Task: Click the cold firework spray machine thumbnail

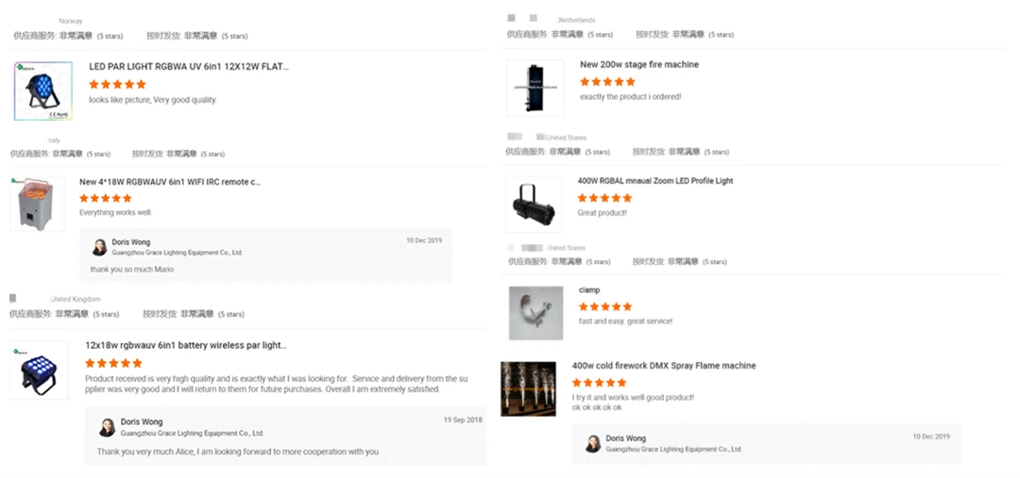Action: [528, 387]
